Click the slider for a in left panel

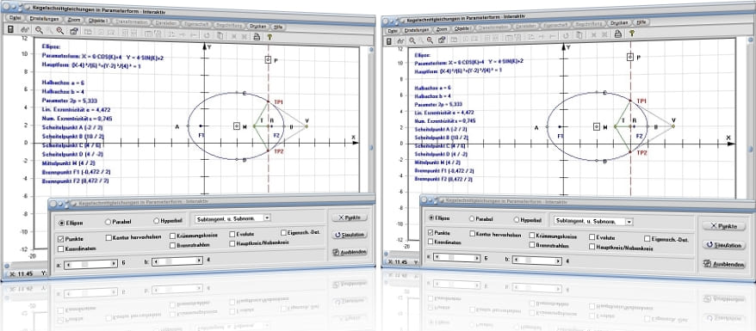pos(91,264)
